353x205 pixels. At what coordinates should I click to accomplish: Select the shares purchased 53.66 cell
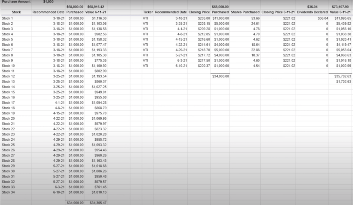255,18
